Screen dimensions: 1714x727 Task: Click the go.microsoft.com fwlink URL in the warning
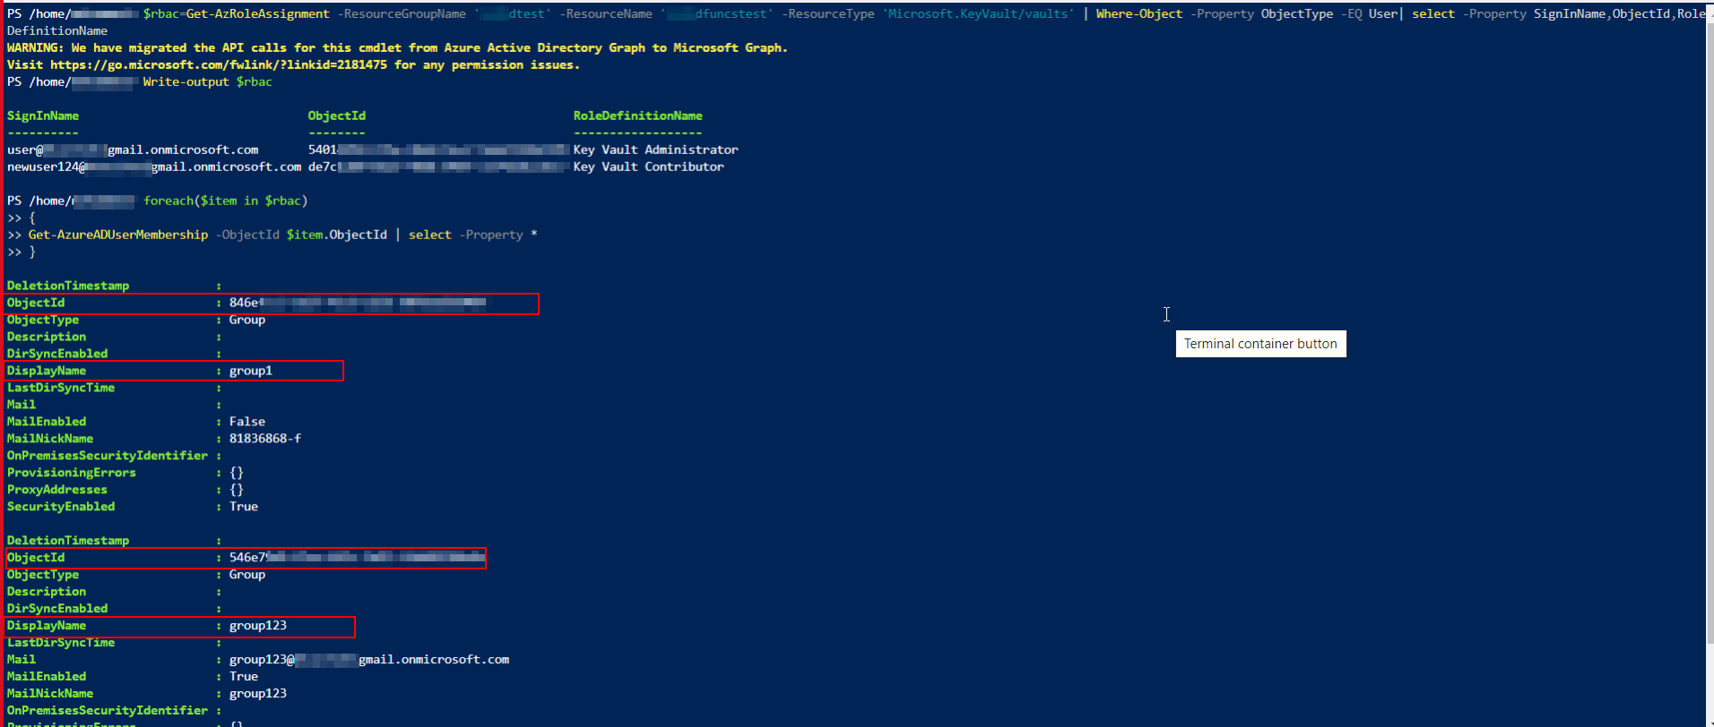click(x=219, y=64)
